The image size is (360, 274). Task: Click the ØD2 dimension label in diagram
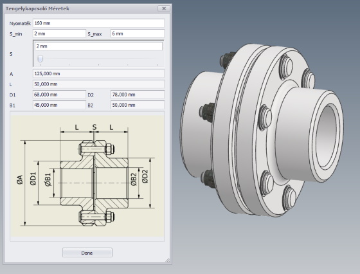coord(145,176)
